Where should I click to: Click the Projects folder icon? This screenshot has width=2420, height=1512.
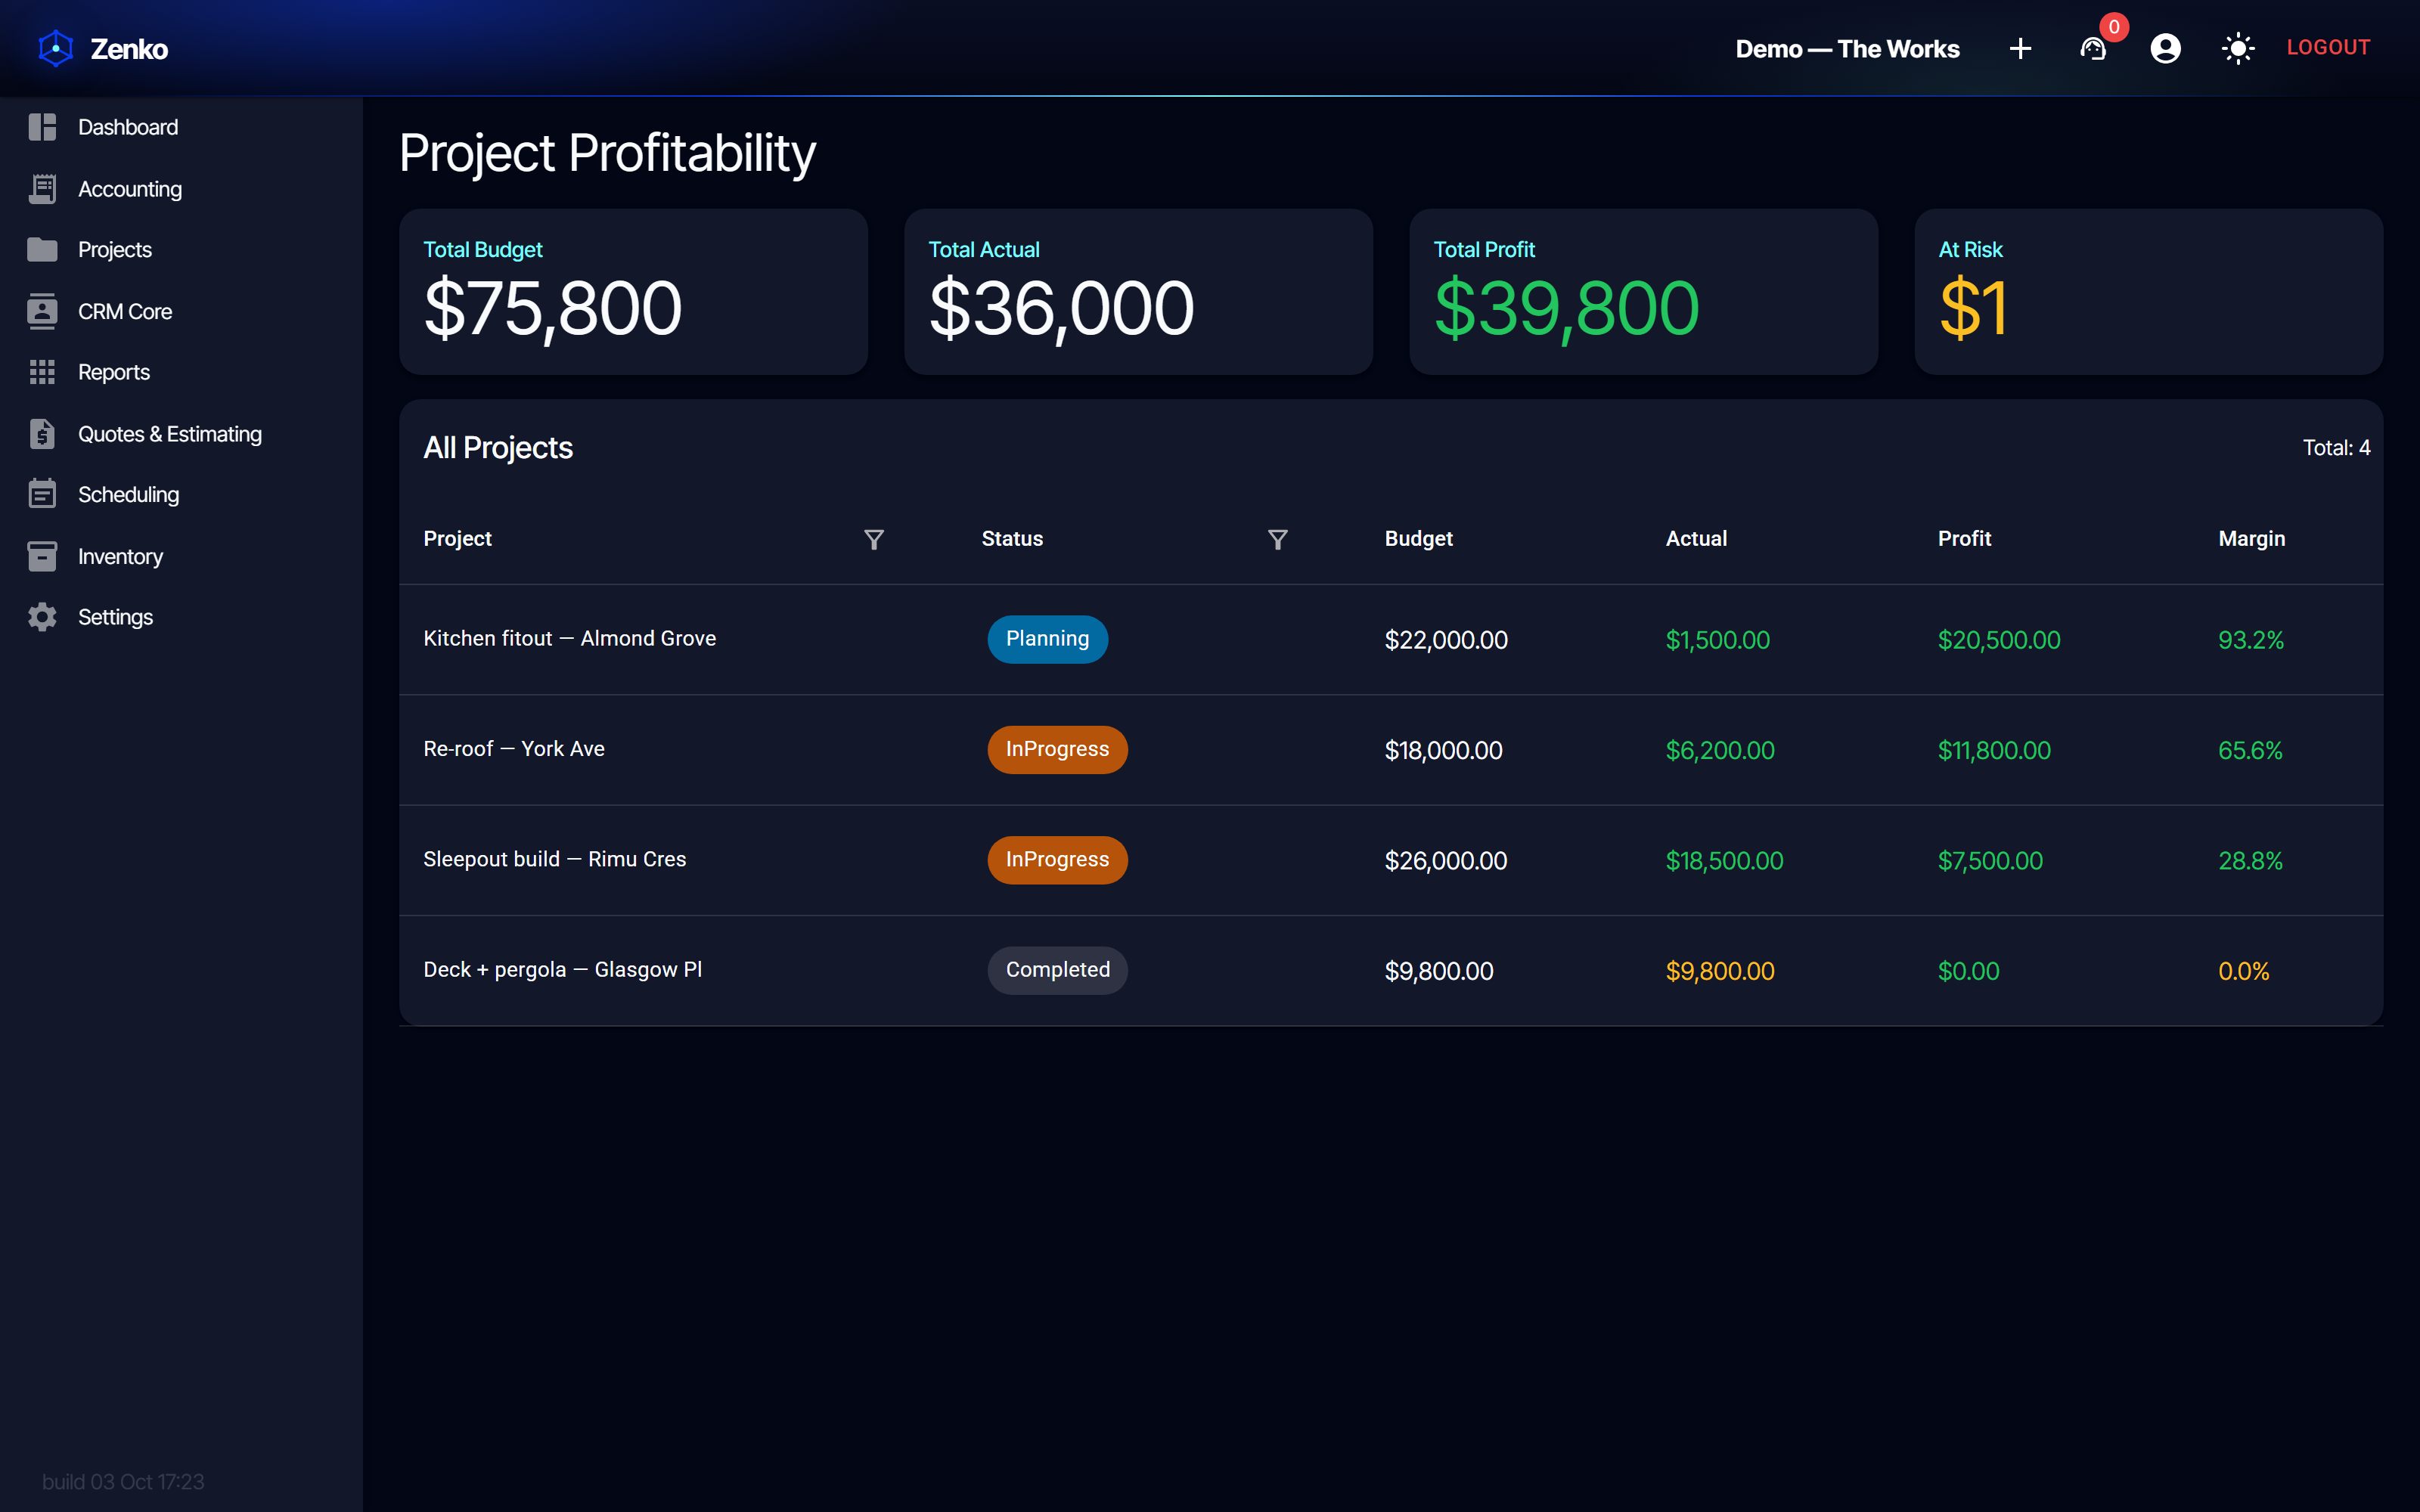click(x=42, y=250)
